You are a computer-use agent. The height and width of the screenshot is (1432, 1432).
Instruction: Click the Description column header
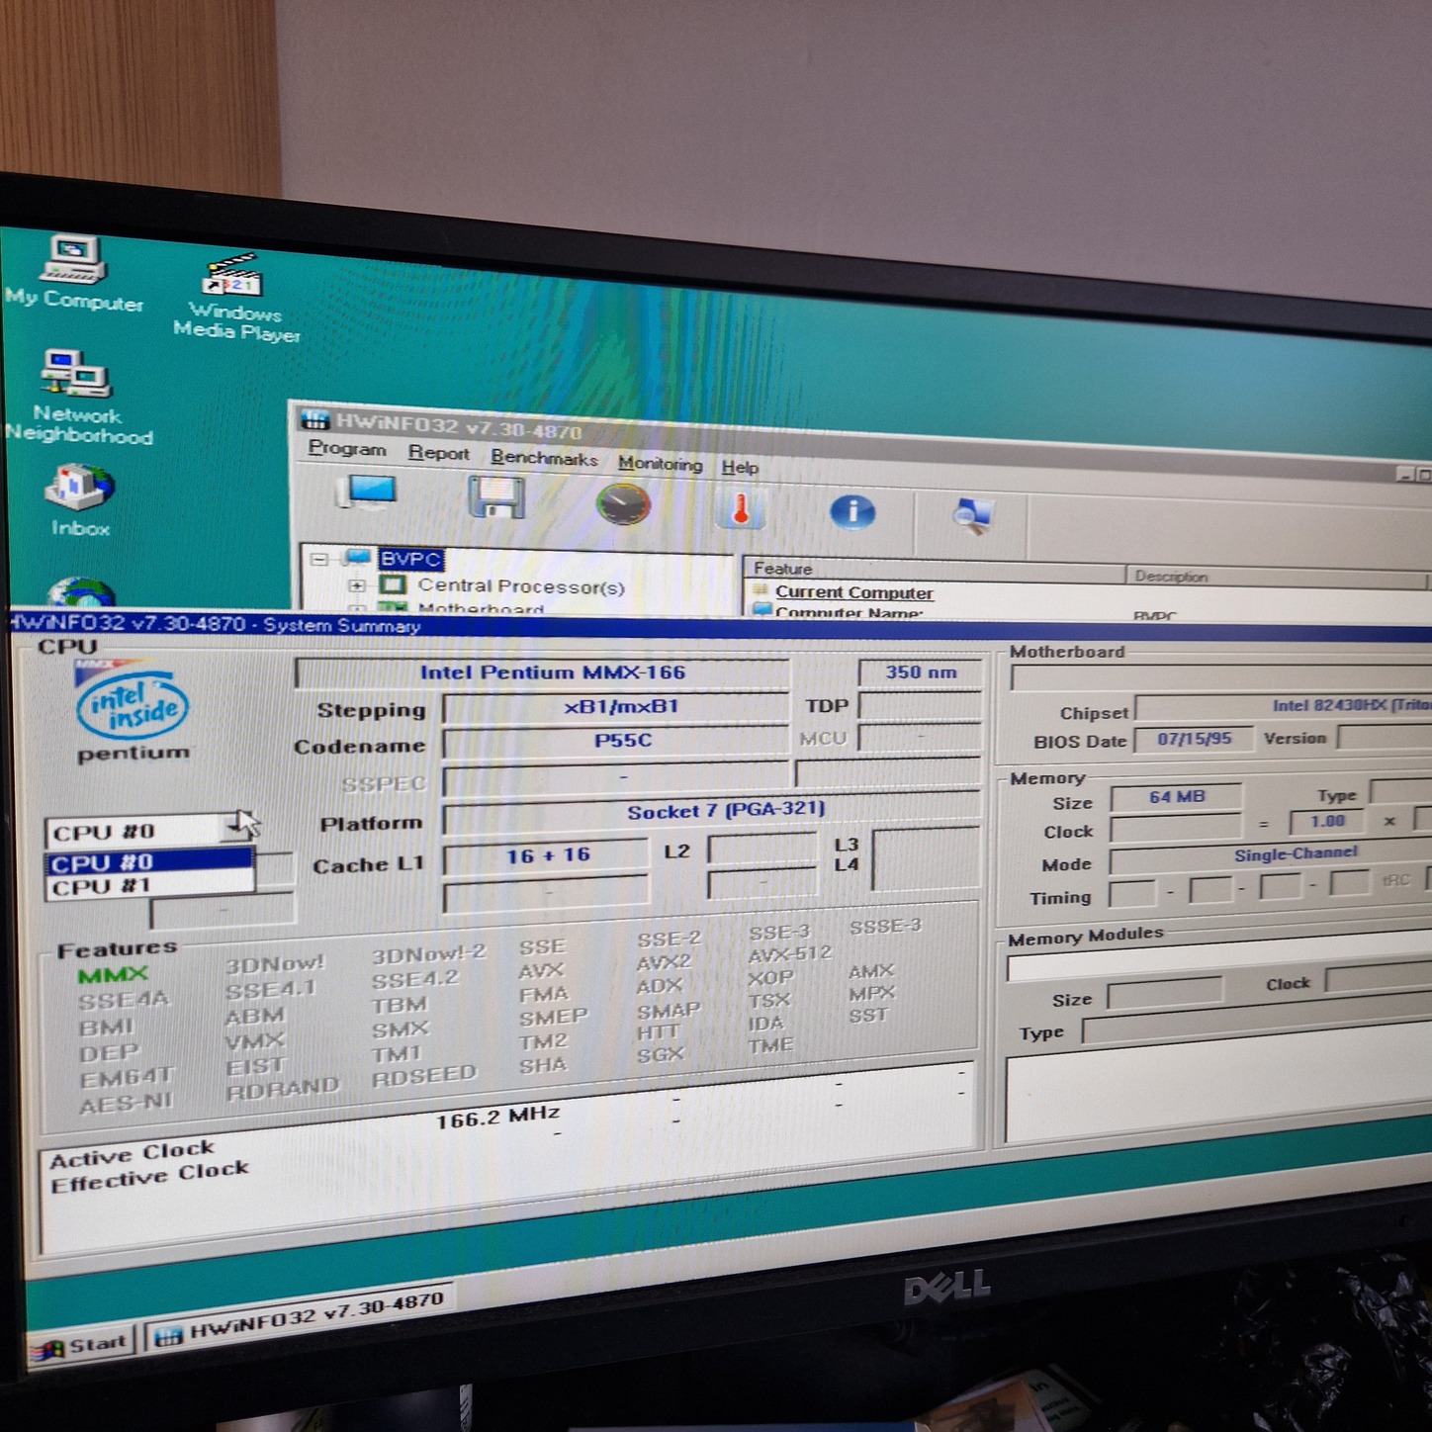point(1276,577)
